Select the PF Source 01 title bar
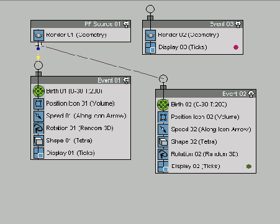Image resolution: width=280 pixels, height=224 pixels. pos(81,24)
